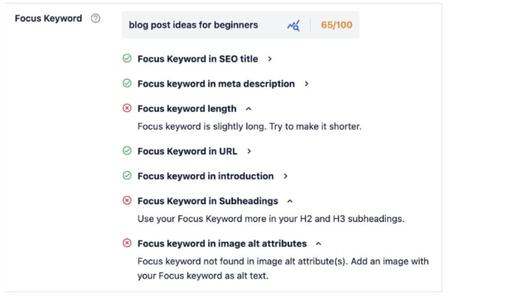513x305 pixels.
Task: Expand Focus Keyword in SEO title chevron
Action: pyautogui.click(x=270, y=59)
